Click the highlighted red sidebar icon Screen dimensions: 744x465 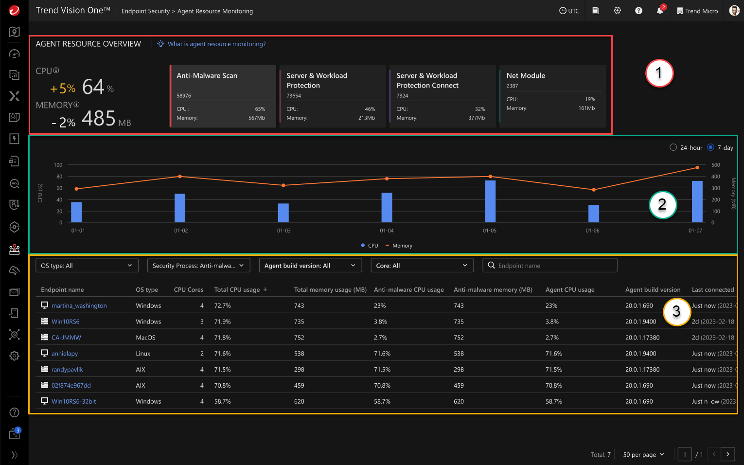click(14, 249)
